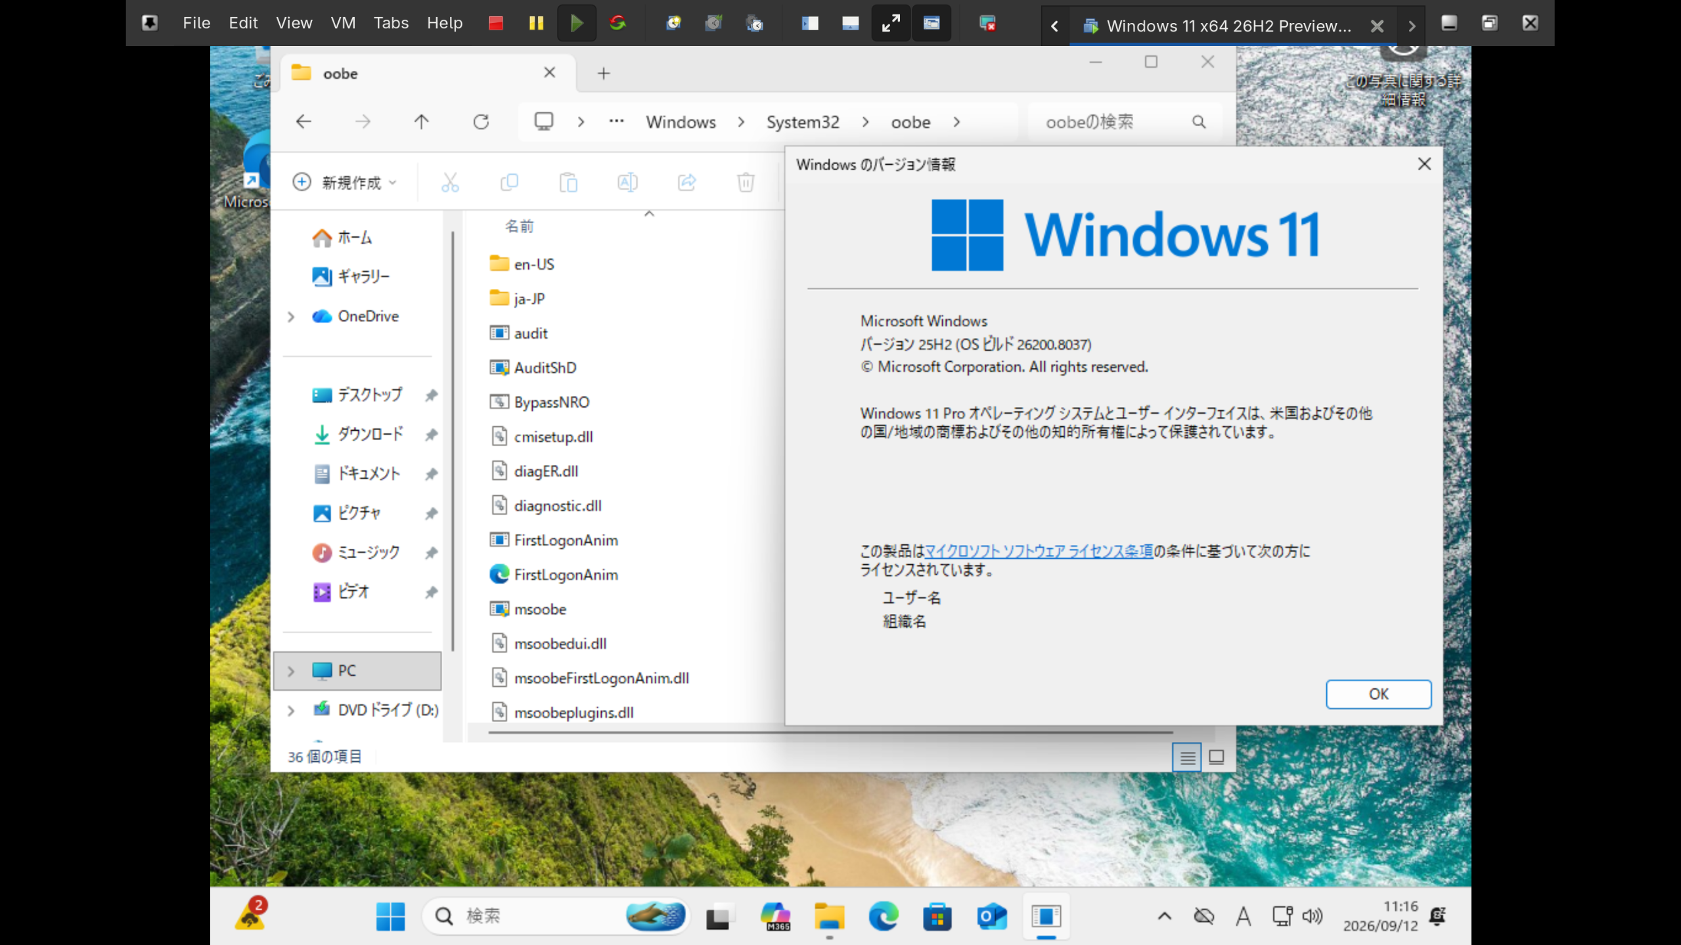
Task: Click the yellow Suspend VM icon
Action: [x=536, y=24]
